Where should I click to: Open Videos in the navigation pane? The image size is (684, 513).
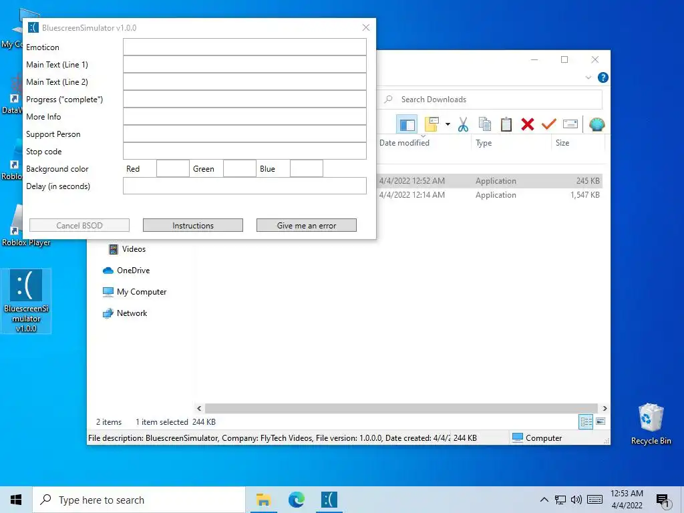[x=134, y=249]
